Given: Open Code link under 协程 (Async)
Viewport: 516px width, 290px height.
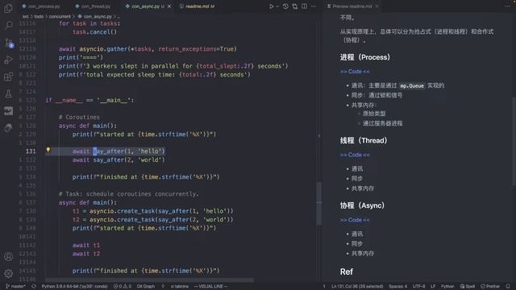Looking at the screenshot, I should point(355,220).
